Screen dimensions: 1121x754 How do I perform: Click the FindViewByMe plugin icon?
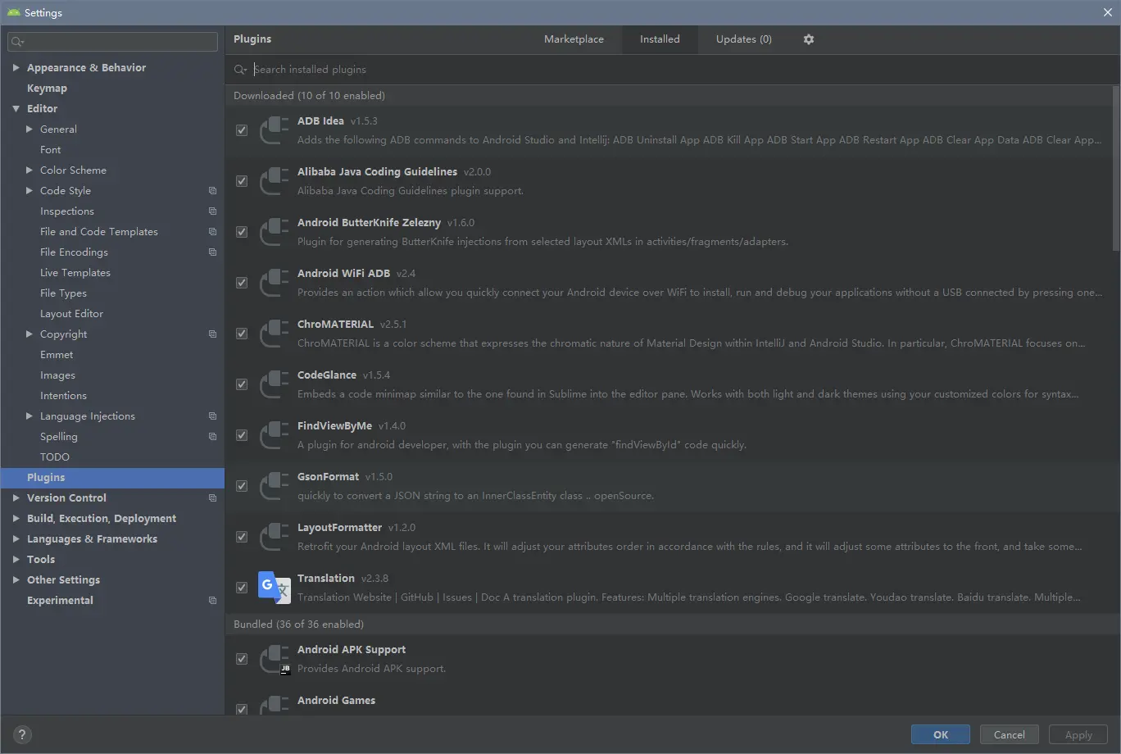click(275, 435)
